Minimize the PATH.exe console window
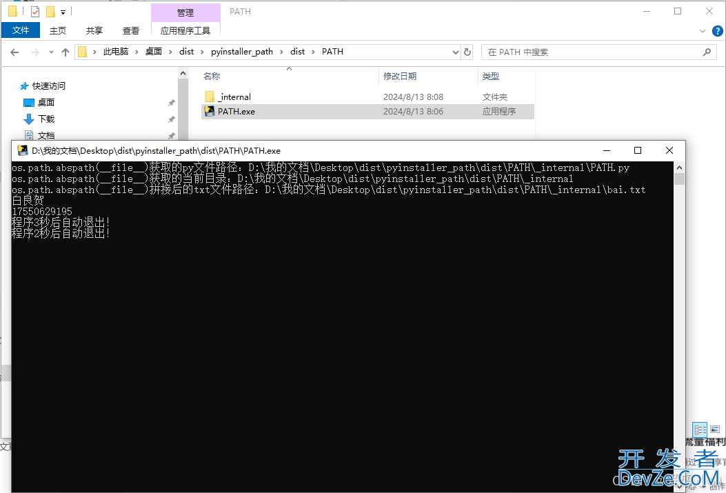 pos(607,150)
